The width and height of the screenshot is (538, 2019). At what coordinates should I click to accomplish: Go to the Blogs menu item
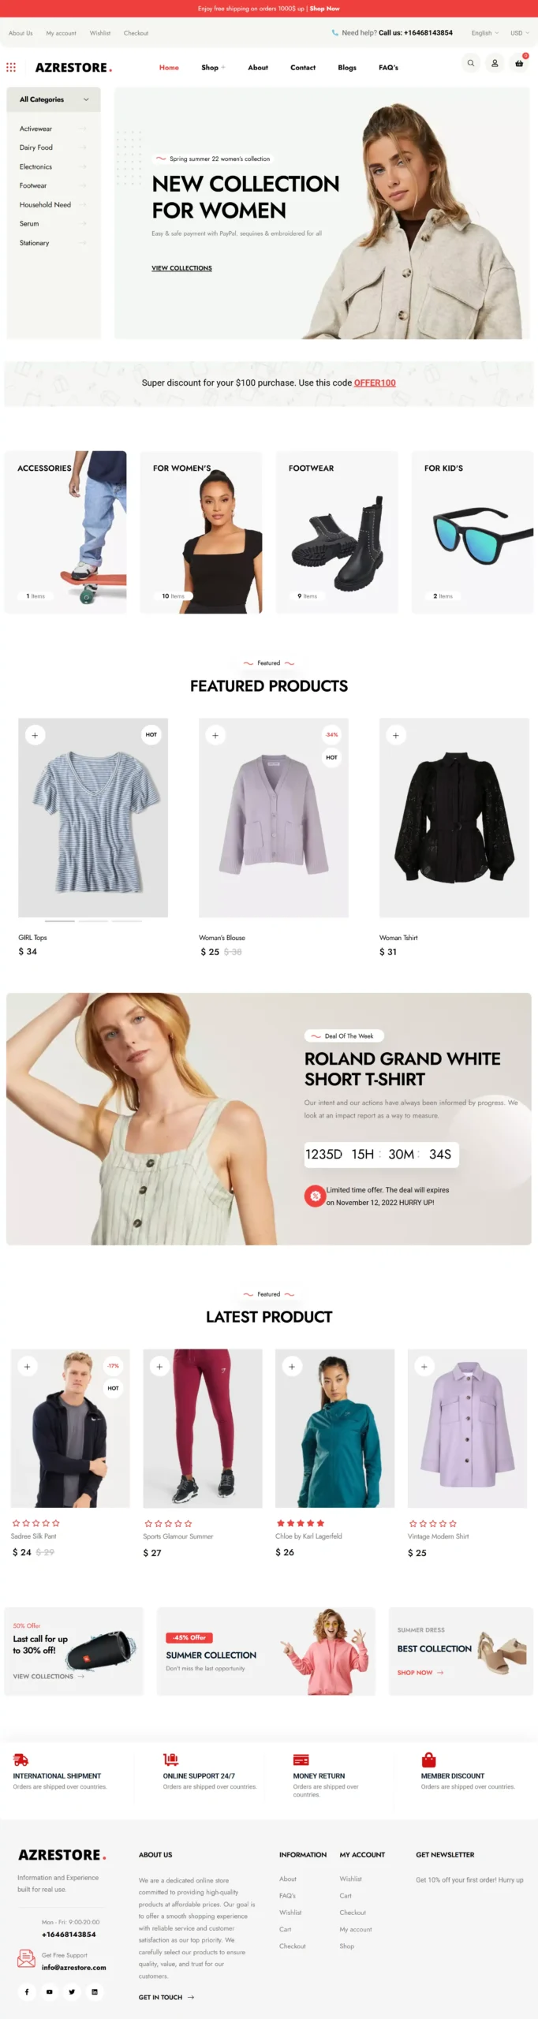[x=347, y=68]
